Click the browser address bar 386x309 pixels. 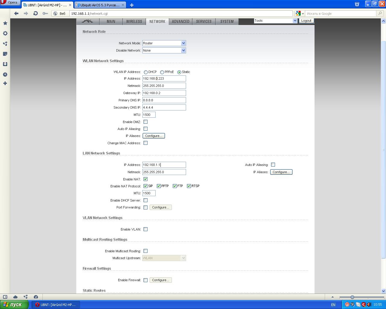click(x=181, y=14)
